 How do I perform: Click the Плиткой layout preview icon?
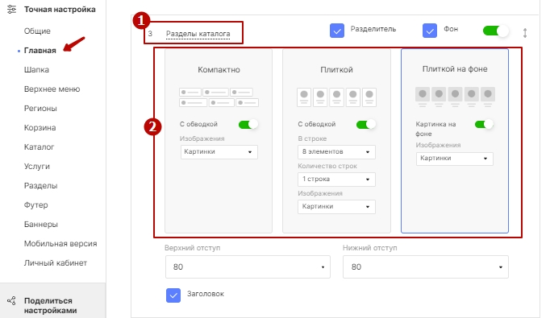(x=336, y=97)
